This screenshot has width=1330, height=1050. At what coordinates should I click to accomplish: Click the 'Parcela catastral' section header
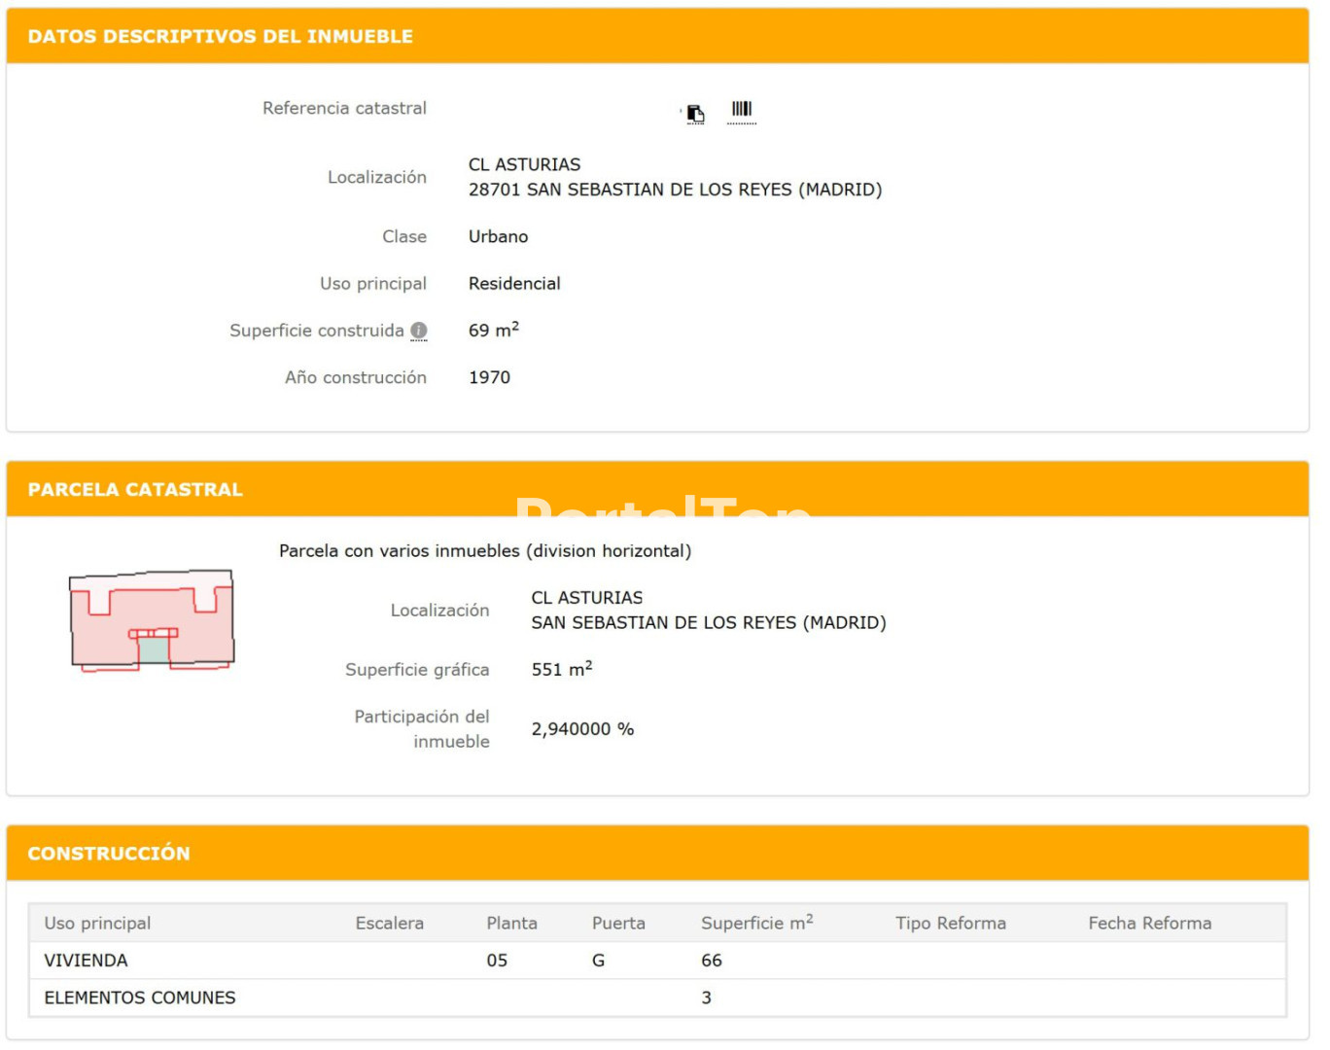[135, 490]
